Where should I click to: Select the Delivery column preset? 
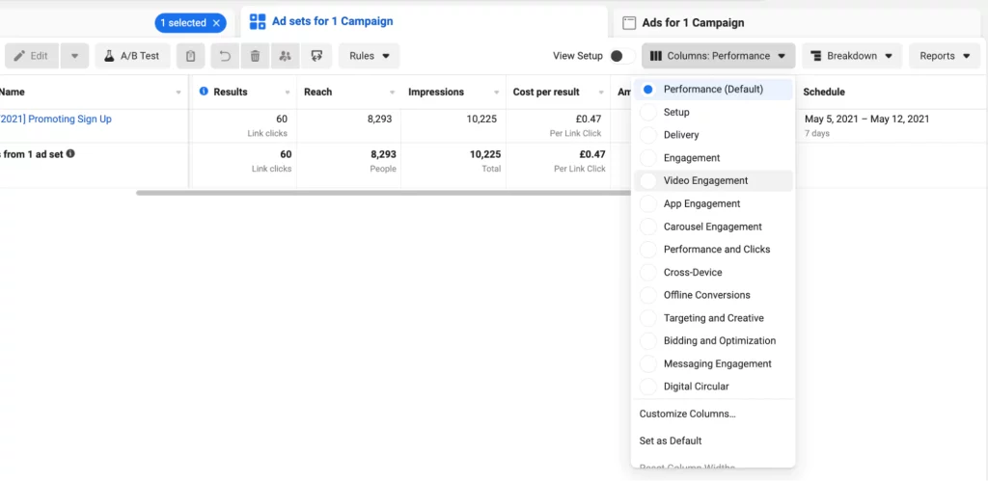click(713, 135)
